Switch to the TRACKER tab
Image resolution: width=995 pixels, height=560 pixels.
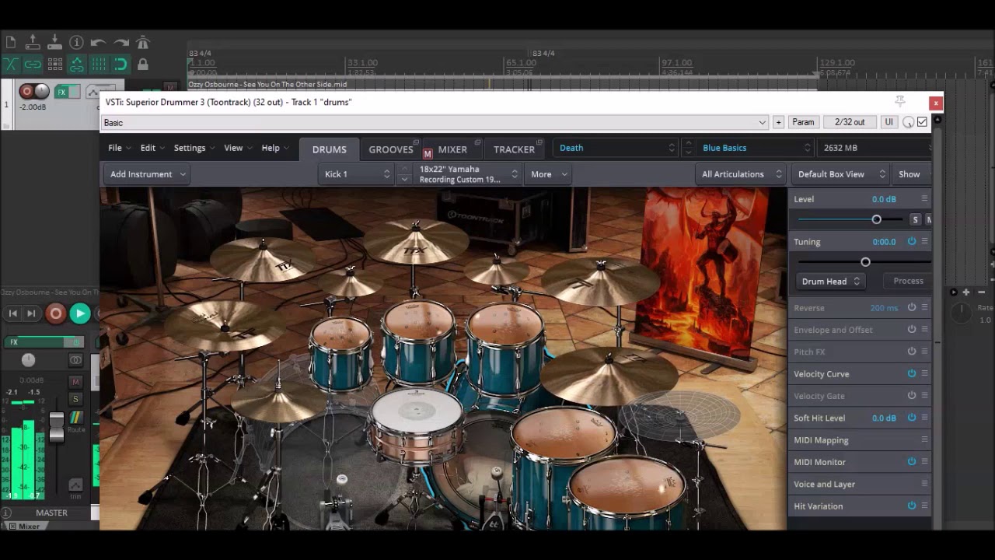(x=514, y=149)
